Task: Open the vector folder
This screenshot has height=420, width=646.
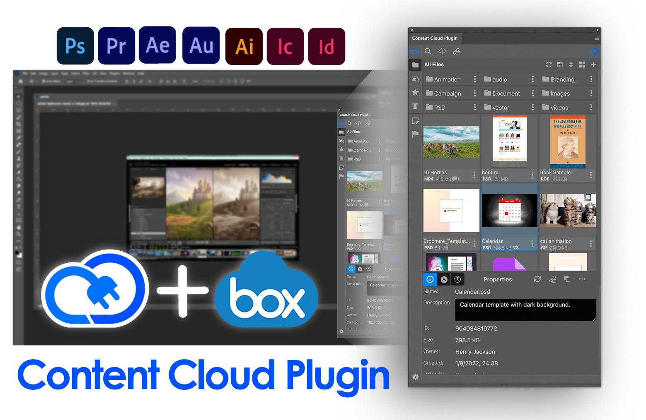Action: click(x=506, y=107)
